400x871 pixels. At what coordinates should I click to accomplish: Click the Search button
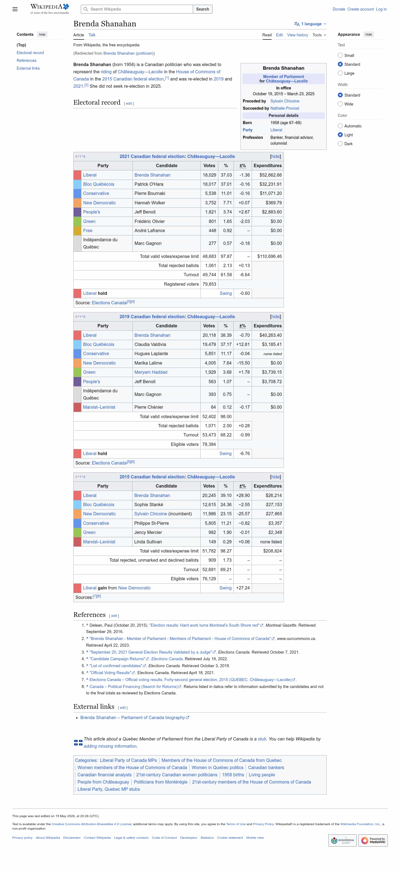coord(202,9)
